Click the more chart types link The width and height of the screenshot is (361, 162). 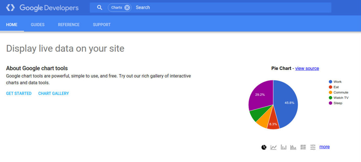click(324, 147)
